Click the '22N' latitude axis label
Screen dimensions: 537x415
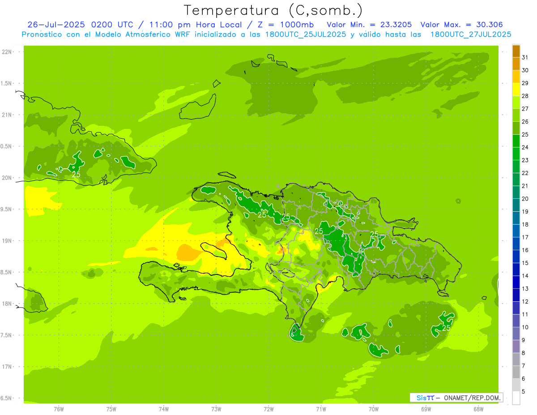(7, 52)
